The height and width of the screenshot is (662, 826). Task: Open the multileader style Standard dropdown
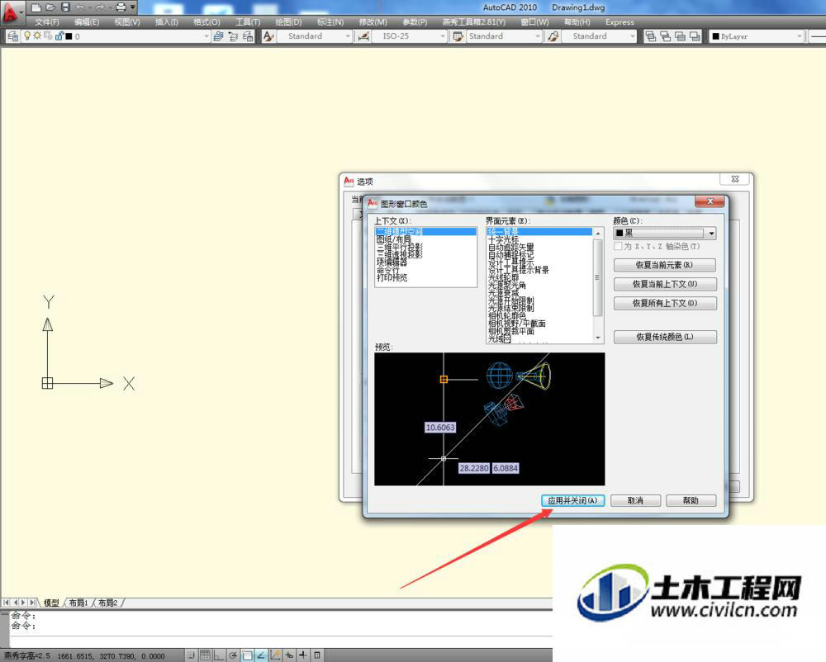point(632,36)
